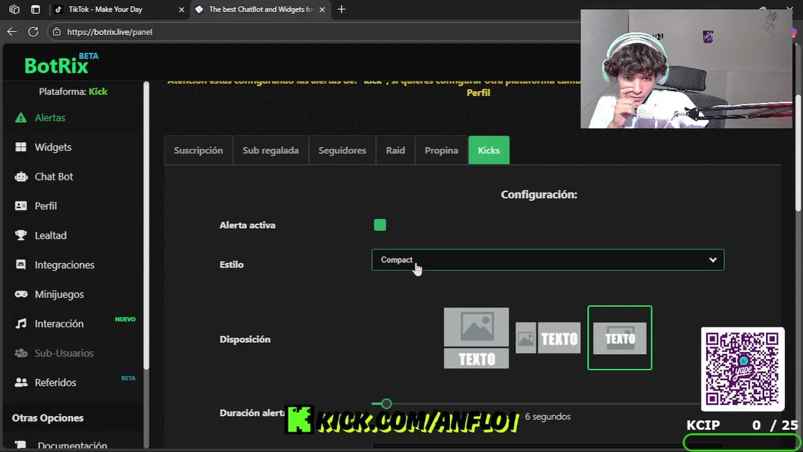This screenshot has height=452, width=803.
Task: Click the Referidos users icon
Action: (21, 382)
